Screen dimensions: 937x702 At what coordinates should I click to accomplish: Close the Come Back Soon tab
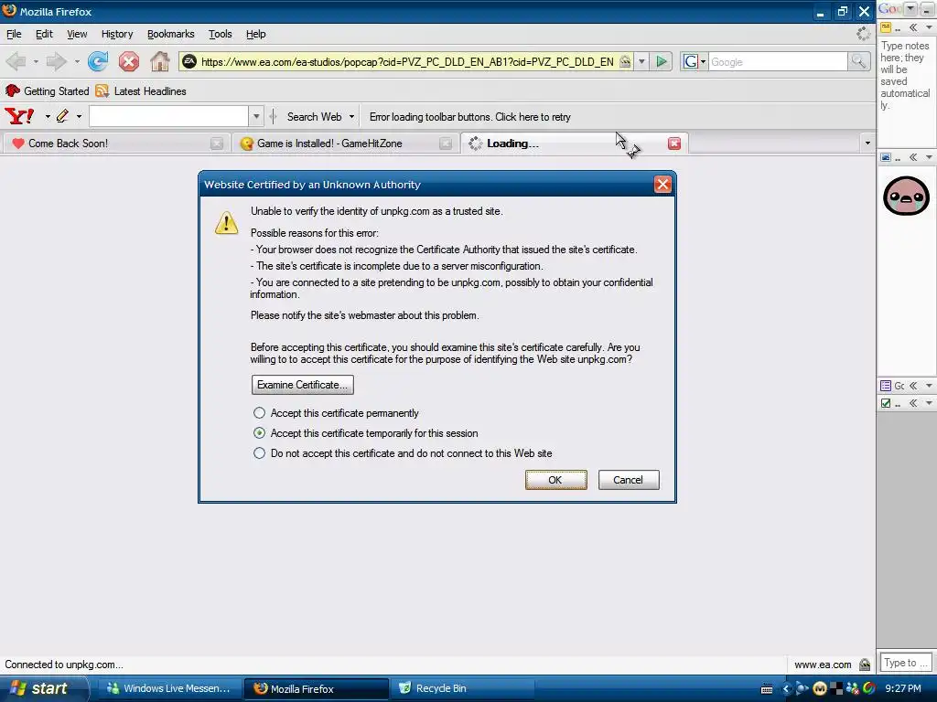[217, 144]
